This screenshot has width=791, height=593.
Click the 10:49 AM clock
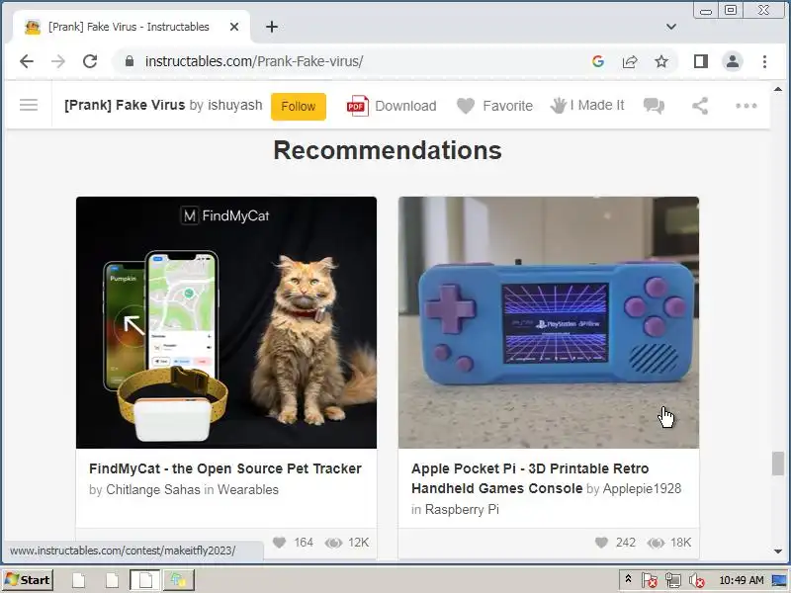tap(741, 580)
